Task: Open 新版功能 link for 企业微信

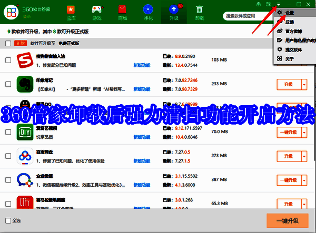Action: click(142, 185)
